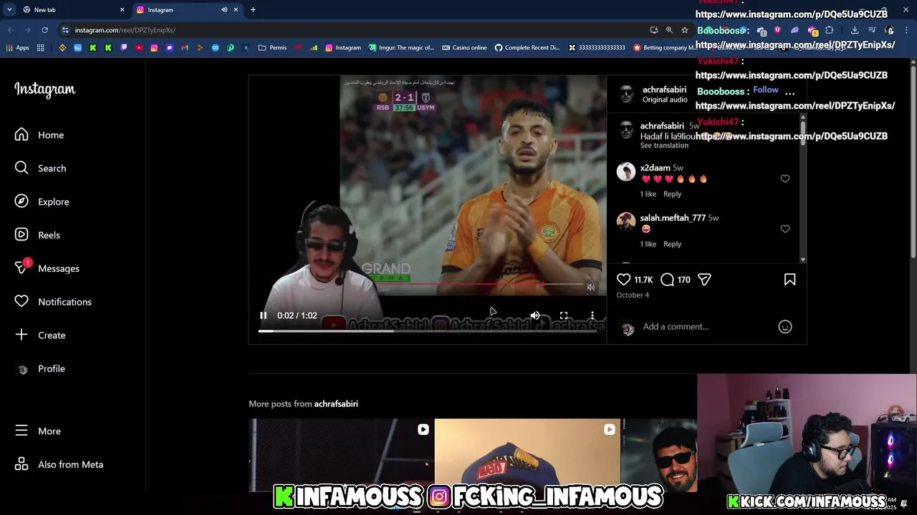The width and height of the screenshot is (917, 515).
Task: Open Complete Recent Di... GitHub bookmark
Action: point(527,48)
